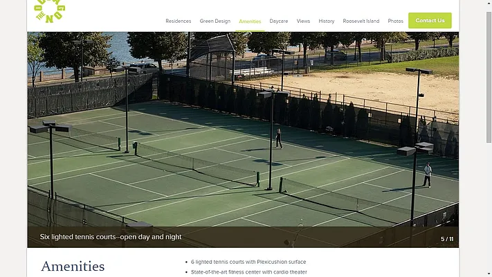Click The Octagon logo icon
The image size is (492, 277).
[x=50, y=11]
